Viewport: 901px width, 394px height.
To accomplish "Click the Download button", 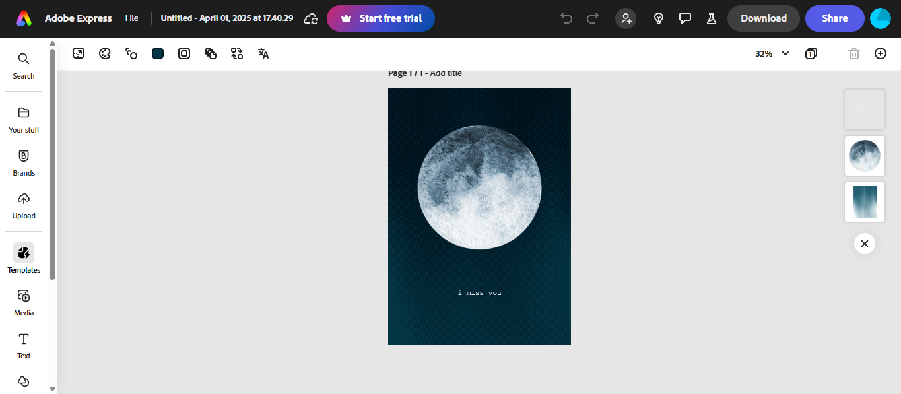I will click(763, 18).
